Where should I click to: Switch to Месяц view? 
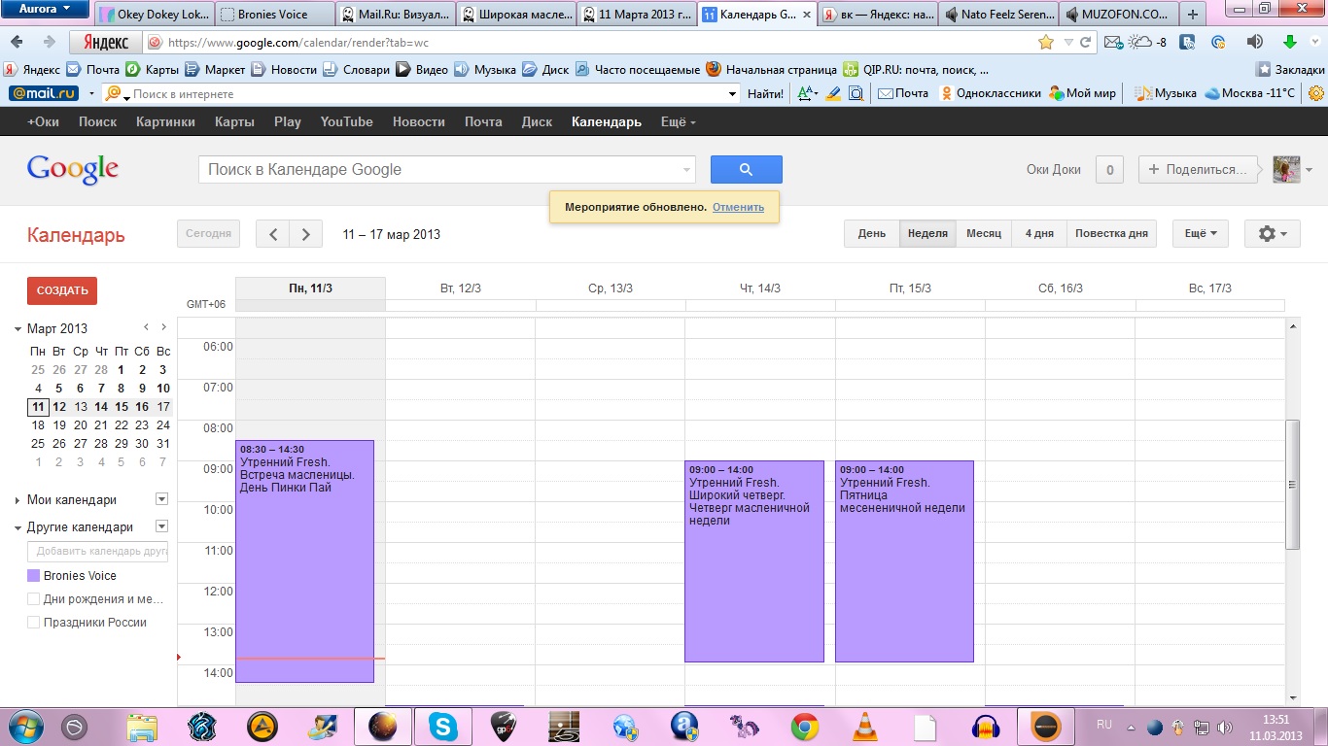pos(984,234)
